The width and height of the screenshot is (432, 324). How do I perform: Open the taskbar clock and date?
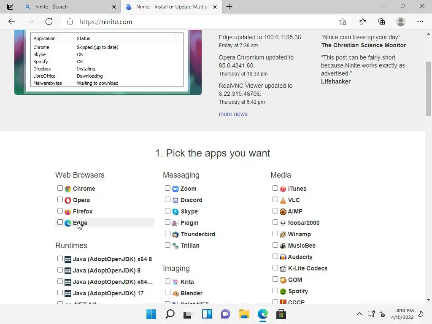point(402,314)
